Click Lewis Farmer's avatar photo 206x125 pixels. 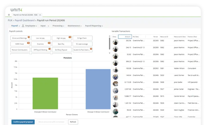[x=115, y=77]
